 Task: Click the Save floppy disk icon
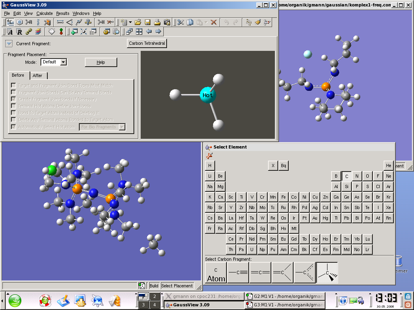(148, 23)
